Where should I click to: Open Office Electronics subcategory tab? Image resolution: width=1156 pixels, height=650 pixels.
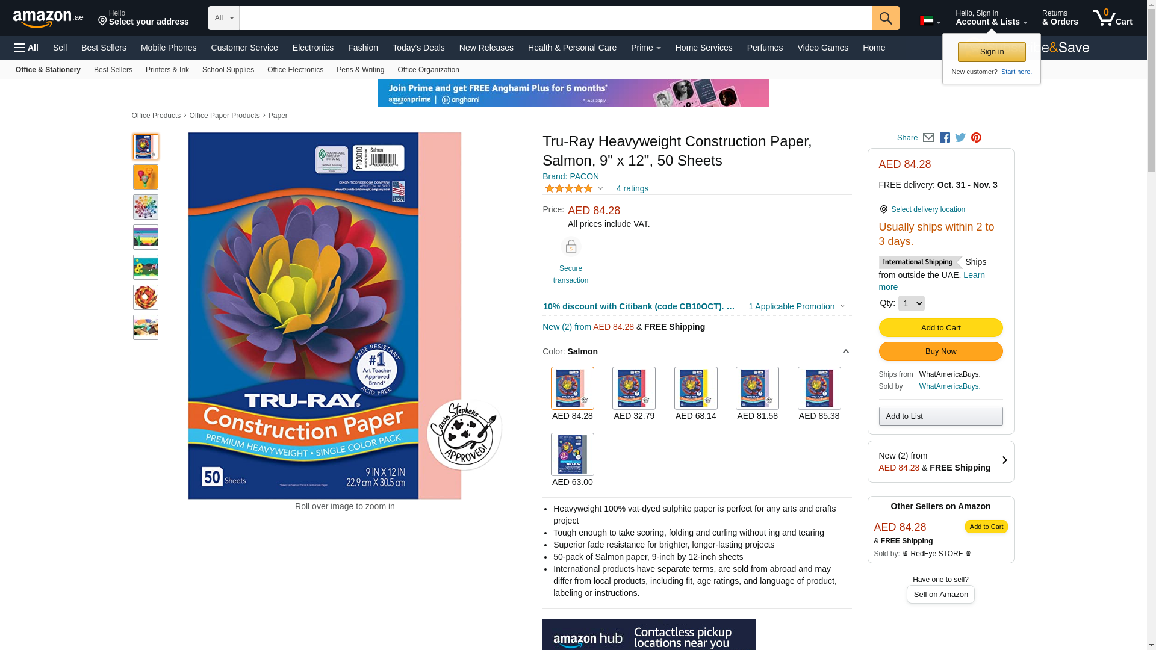[x=295, y=70]
